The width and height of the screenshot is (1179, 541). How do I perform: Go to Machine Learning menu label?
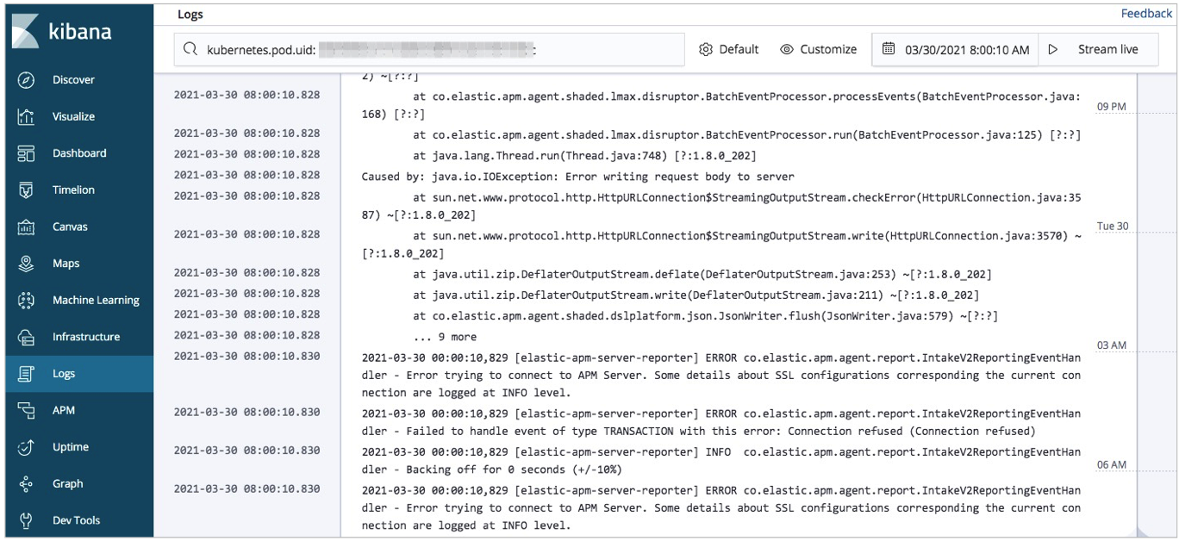96,301
